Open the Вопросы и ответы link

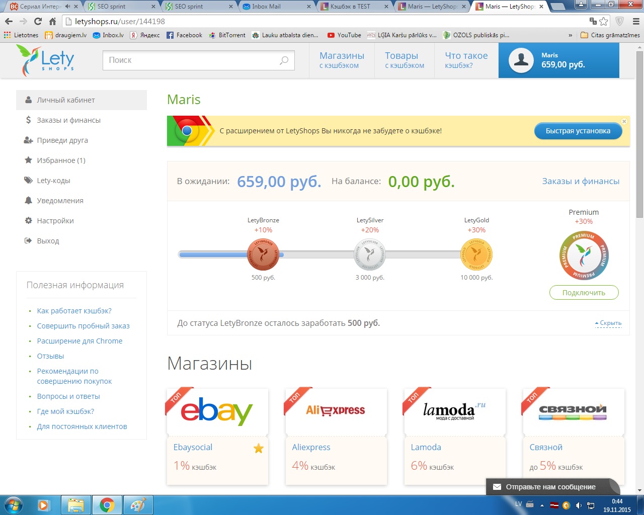point(68,396)
